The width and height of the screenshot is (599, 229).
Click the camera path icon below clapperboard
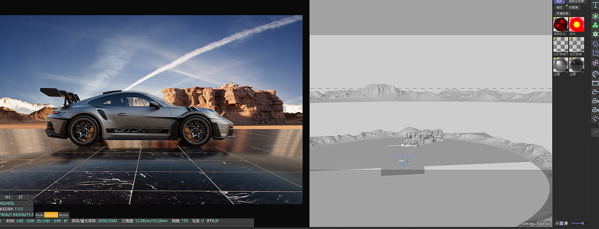pos(595,92)
